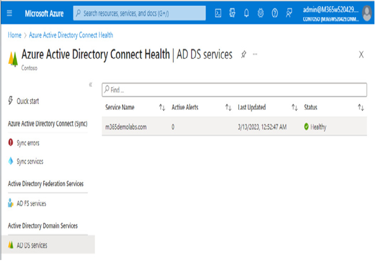
Task: Close the AD DS services blade
Action: pyautogui.click(x=361, y=55)
